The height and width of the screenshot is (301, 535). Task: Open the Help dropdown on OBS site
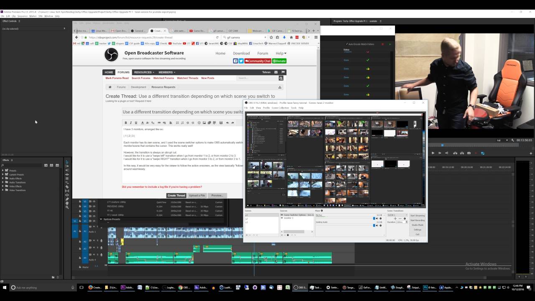click(281, 53)
